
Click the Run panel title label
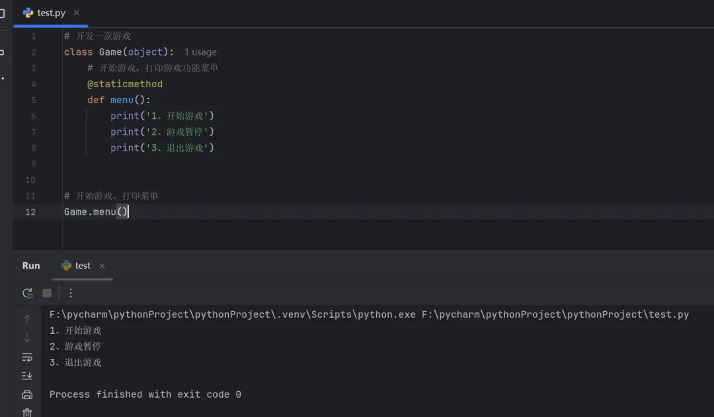[x=31, y=266]
